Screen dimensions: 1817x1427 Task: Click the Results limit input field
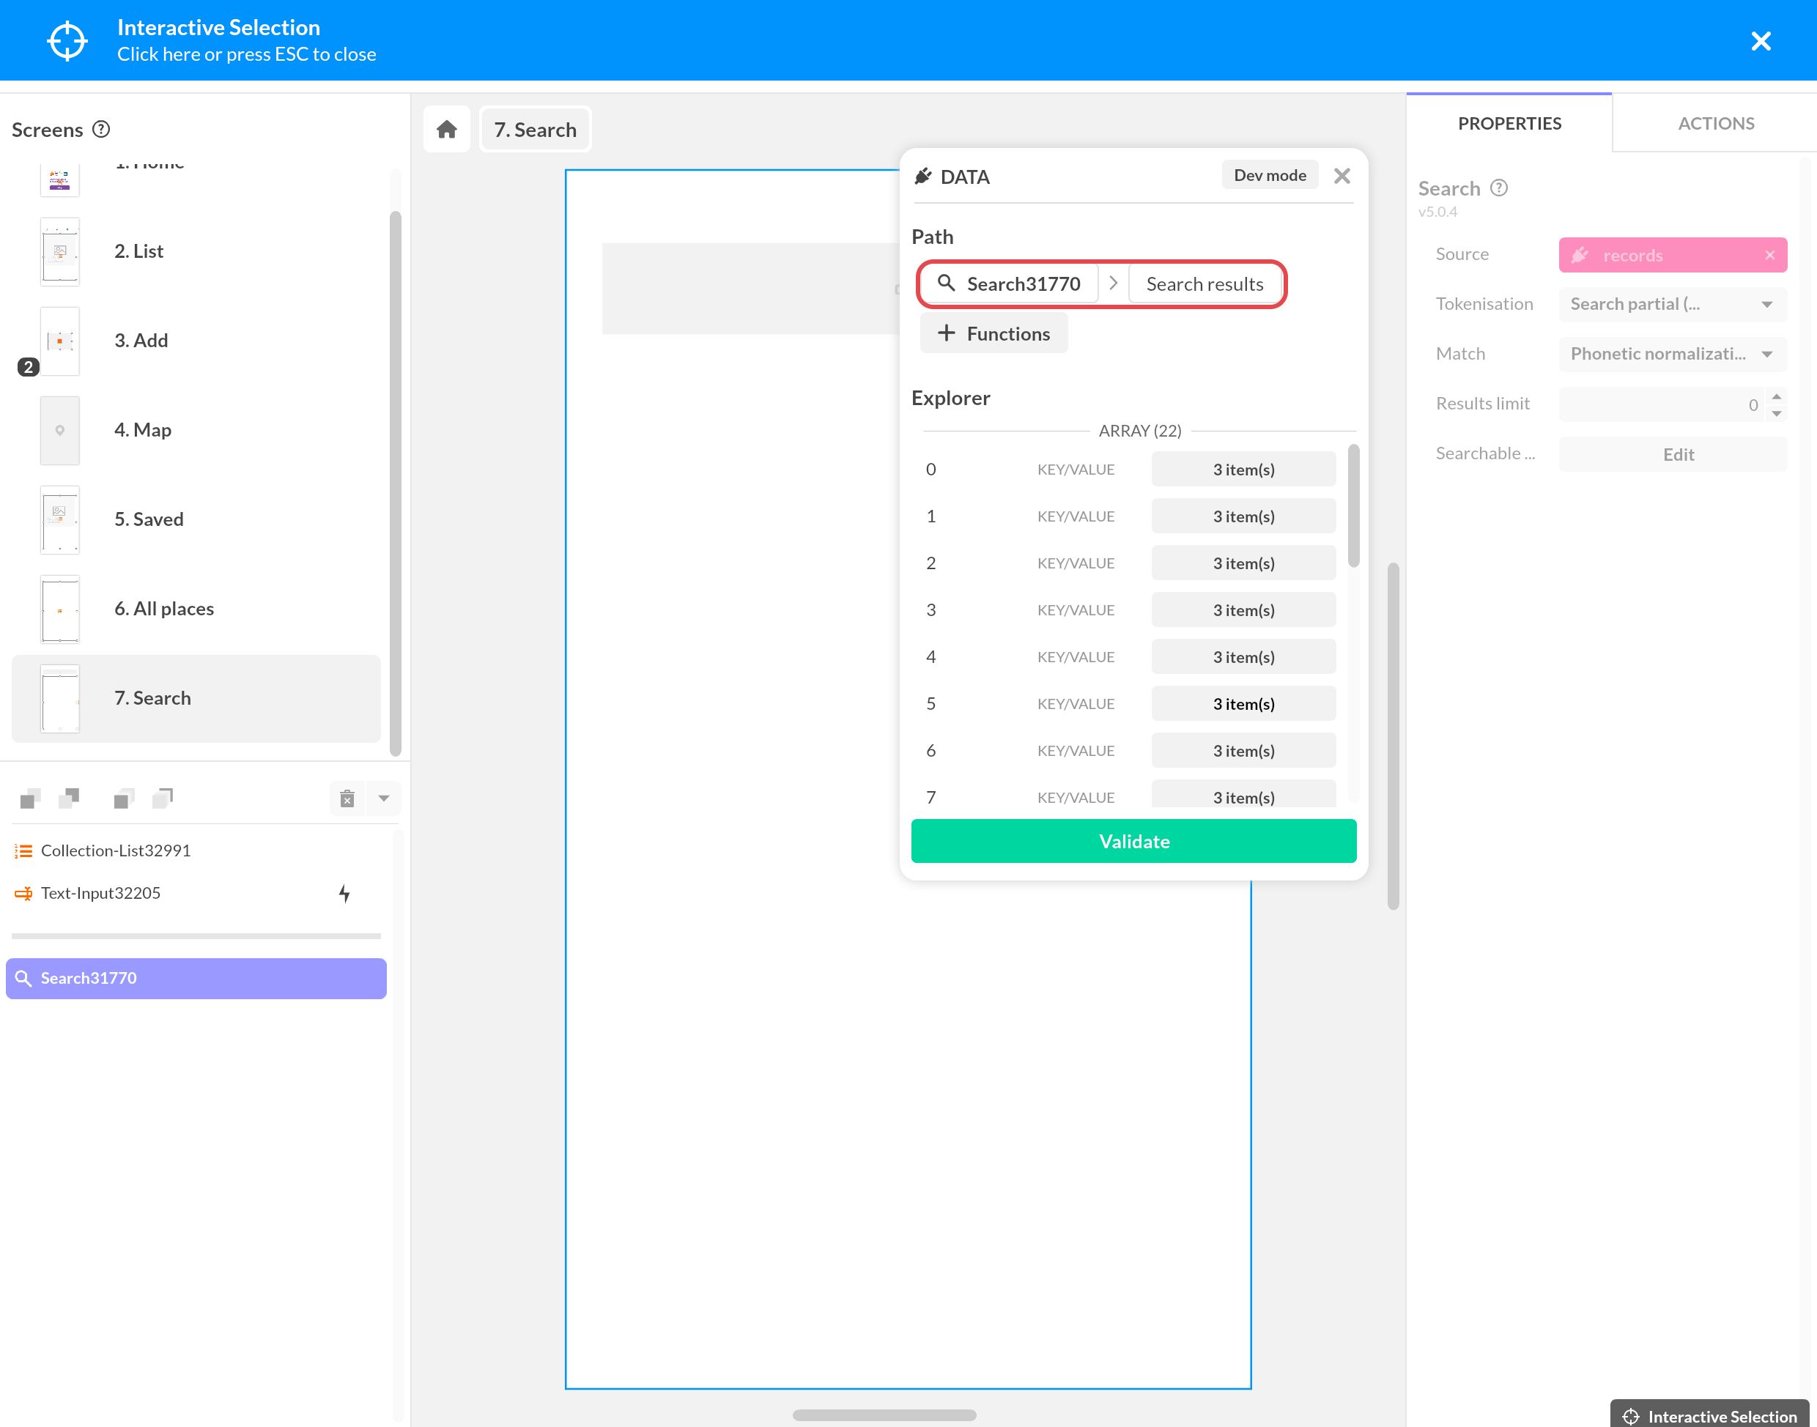[x=1661, y=404]
